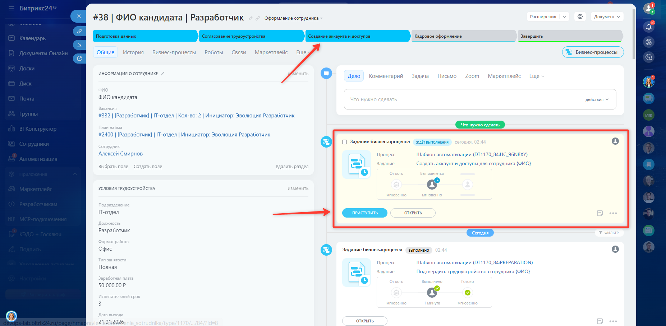The image size is (666, 326).
Task: Select stage Кадровое оформление
Action: click(x=464, y=36)
